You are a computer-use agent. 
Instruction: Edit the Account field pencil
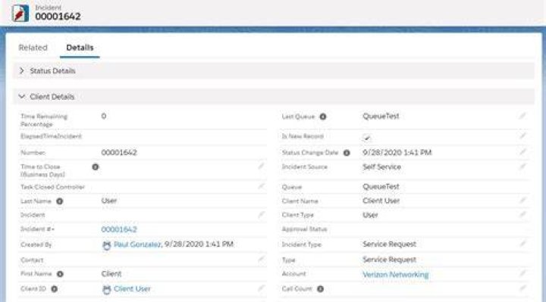(522, 273)
